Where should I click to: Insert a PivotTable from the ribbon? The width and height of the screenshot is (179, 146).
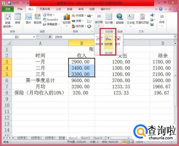click(x=8, y=20)
